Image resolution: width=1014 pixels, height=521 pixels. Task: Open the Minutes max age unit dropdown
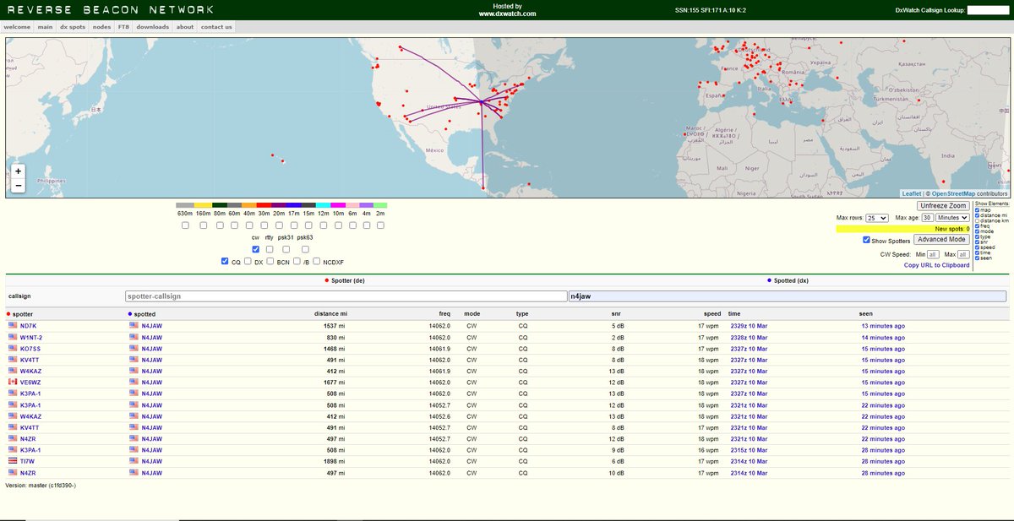[952, 218]
